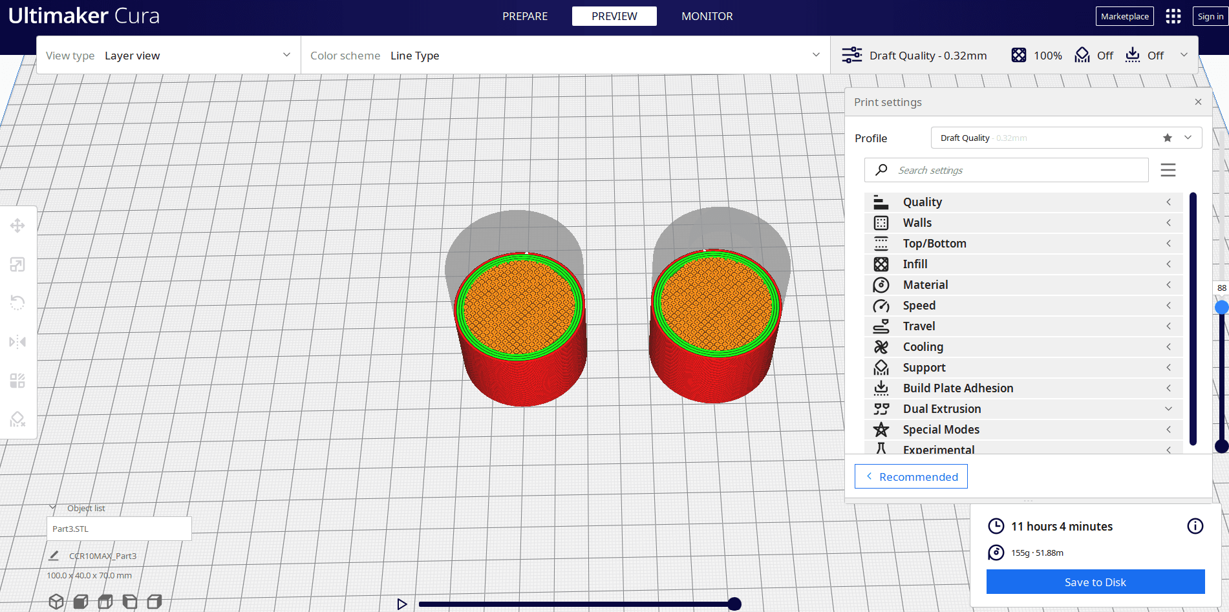Switch to the MONITOR tab
Viewport: 1229px width, 612px height.
pos(707,16)
